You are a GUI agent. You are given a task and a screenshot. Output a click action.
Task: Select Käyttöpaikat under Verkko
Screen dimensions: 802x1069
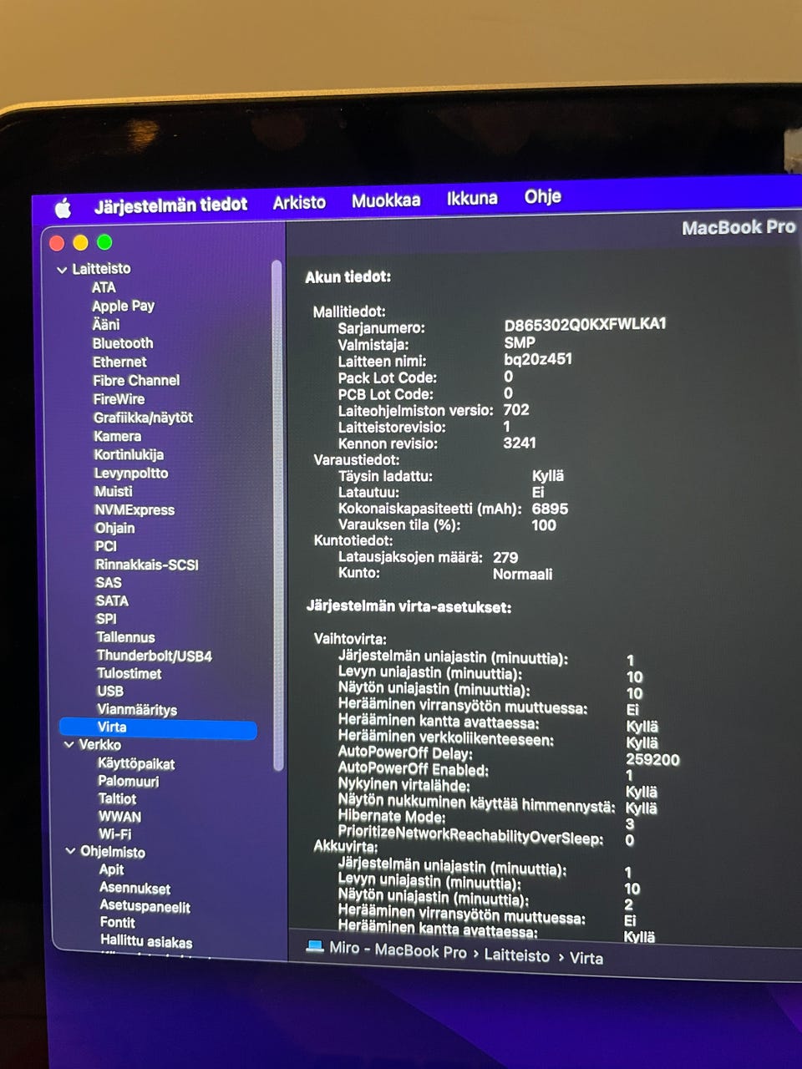click(136, 763)
